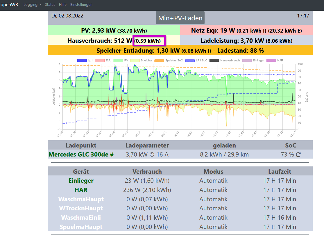Toggle the HAR device
Screen dimensions: 324x238
pyautogui.click(x=81, y=190)
